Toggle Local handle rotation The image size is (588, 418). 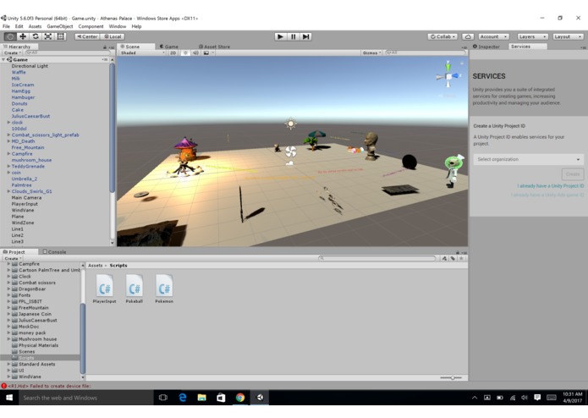(113, 36)
